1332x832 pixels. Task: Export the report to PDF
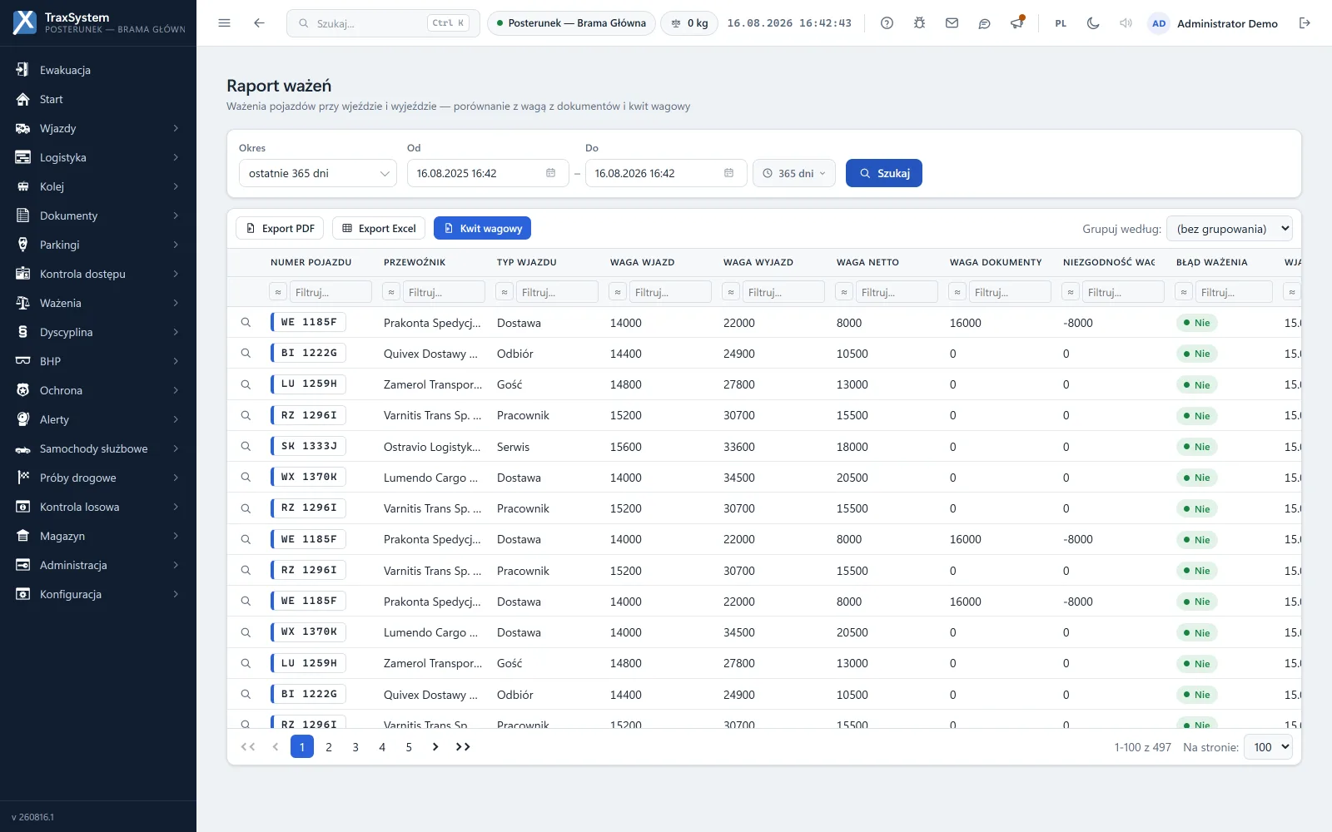tap(280, 228)
